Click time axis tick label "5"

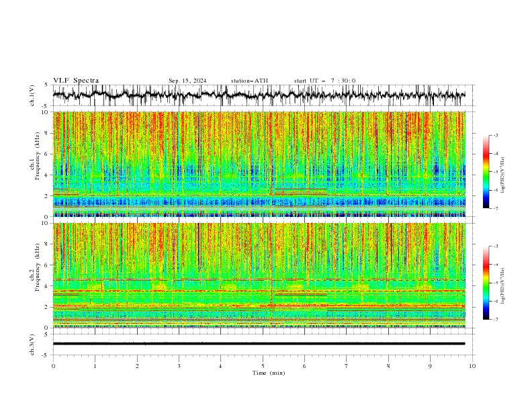point(263,366)
